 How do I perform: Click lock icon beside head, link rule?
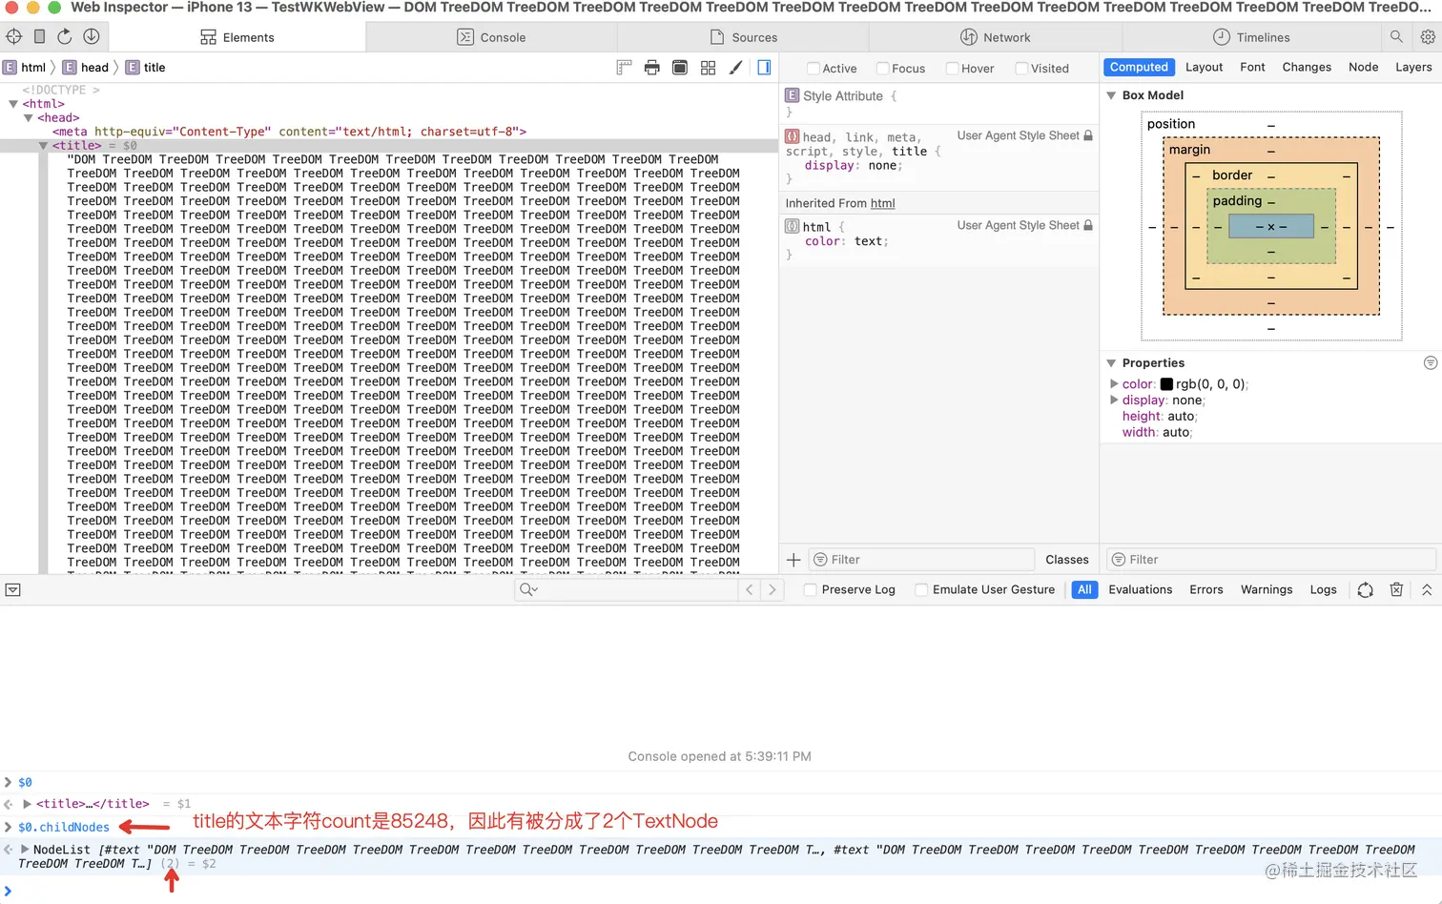point(1088,135)
